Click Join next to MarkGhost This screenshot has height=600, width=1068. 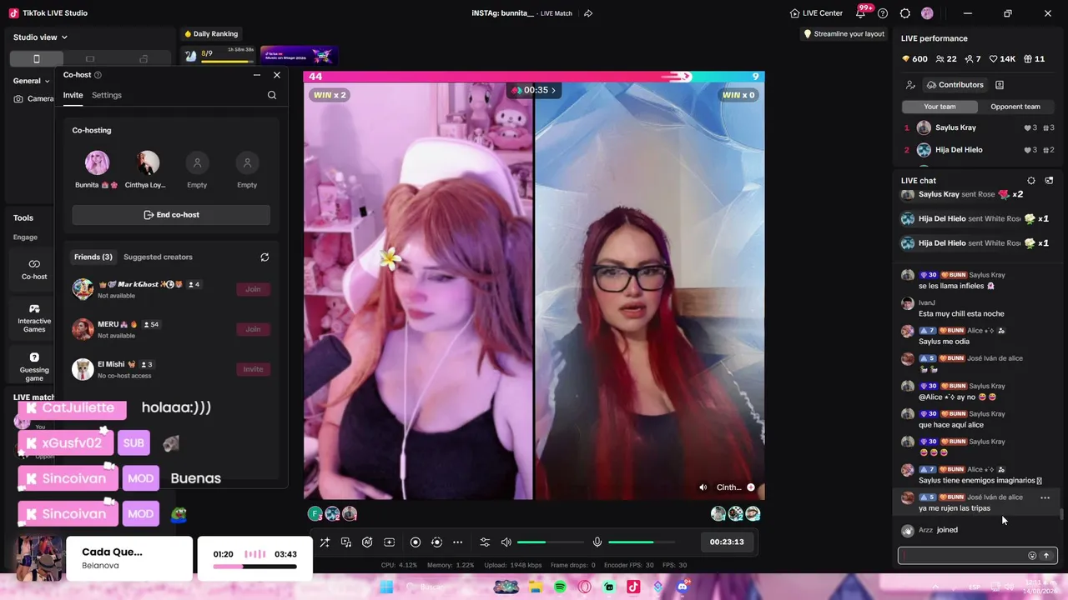[x=253, y=289]
